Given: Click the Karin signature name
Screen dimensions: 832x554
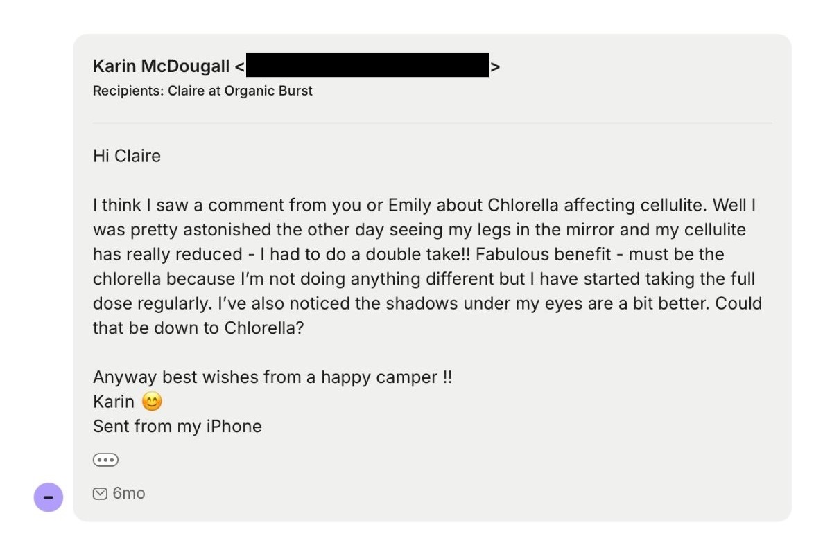Looking at the screenshot, I should click(114, 402).
